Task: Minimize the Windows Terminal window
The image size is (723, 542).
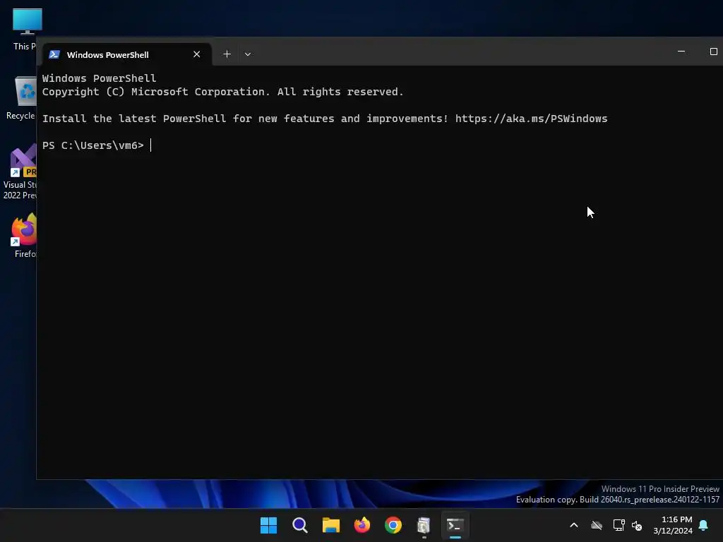Action: [x=681, y=52]
